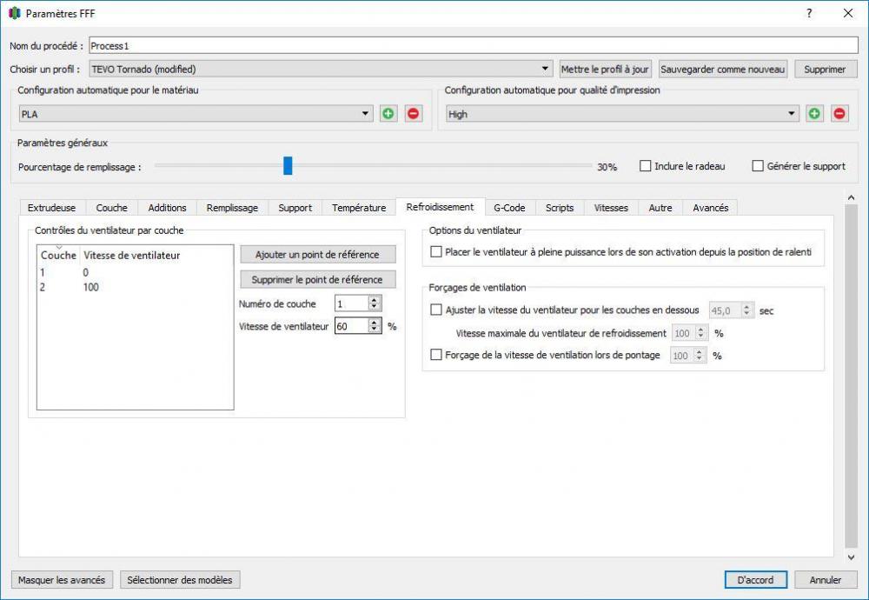
Task: Switch to the Extrudeuse tab
Action: 51,208
